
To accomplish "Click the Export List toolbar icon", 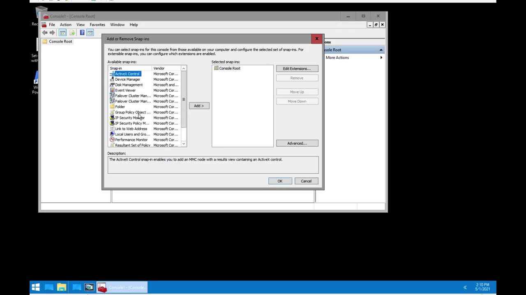I will [x=72, y=33].
